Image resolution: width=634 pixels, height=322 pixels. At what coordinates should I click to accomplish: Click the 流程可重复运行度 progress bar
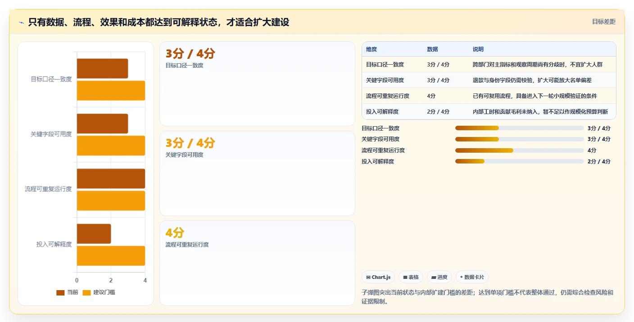click(519, 150)
